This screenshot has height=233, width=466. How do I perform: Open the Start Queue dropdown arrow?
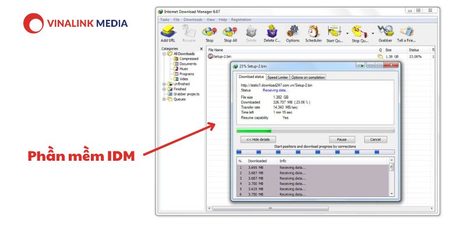(347, 33)
